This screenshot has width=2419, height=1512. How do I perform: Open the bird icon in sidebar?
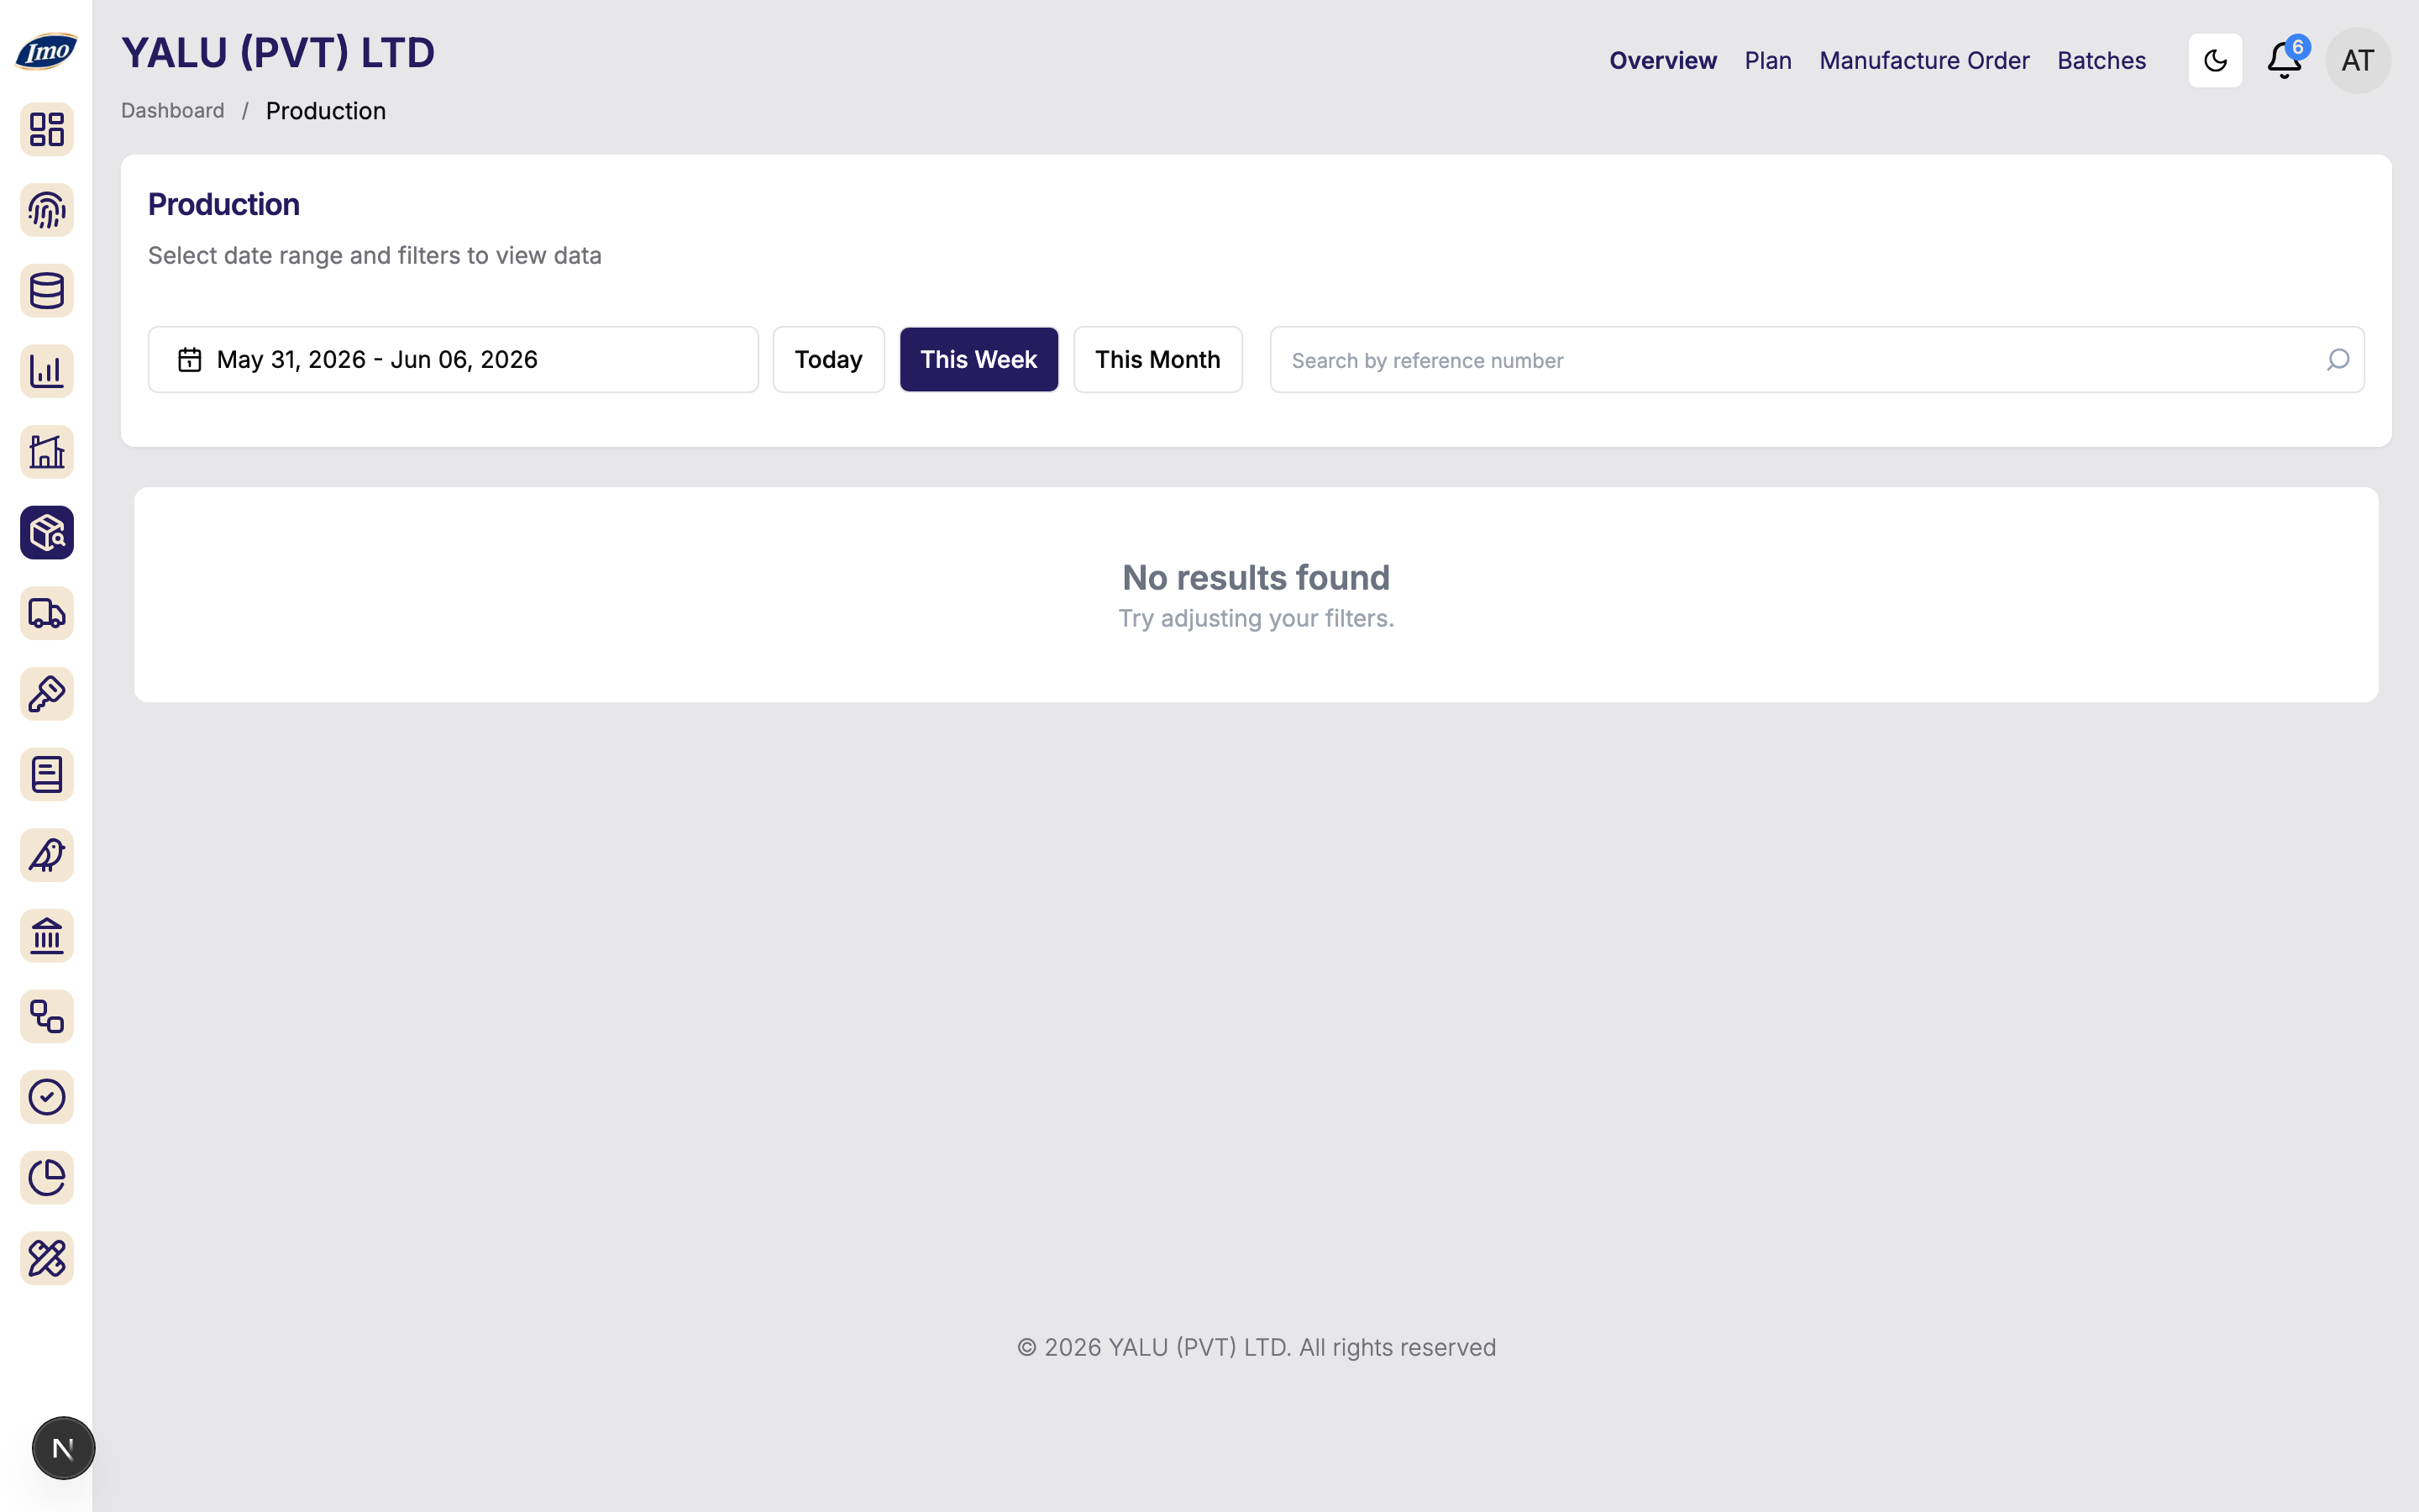pyautogui.click(x=47, y=855)
